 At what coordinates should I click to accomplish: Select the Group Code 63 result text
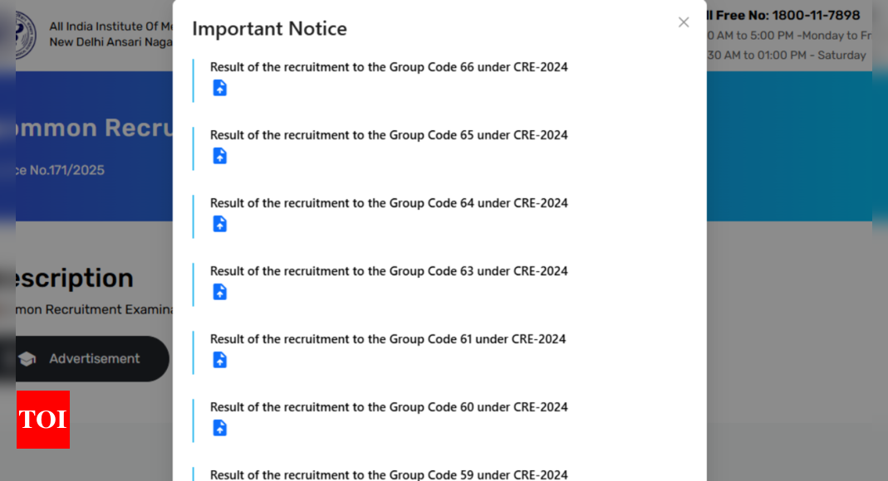coord(389,271)
